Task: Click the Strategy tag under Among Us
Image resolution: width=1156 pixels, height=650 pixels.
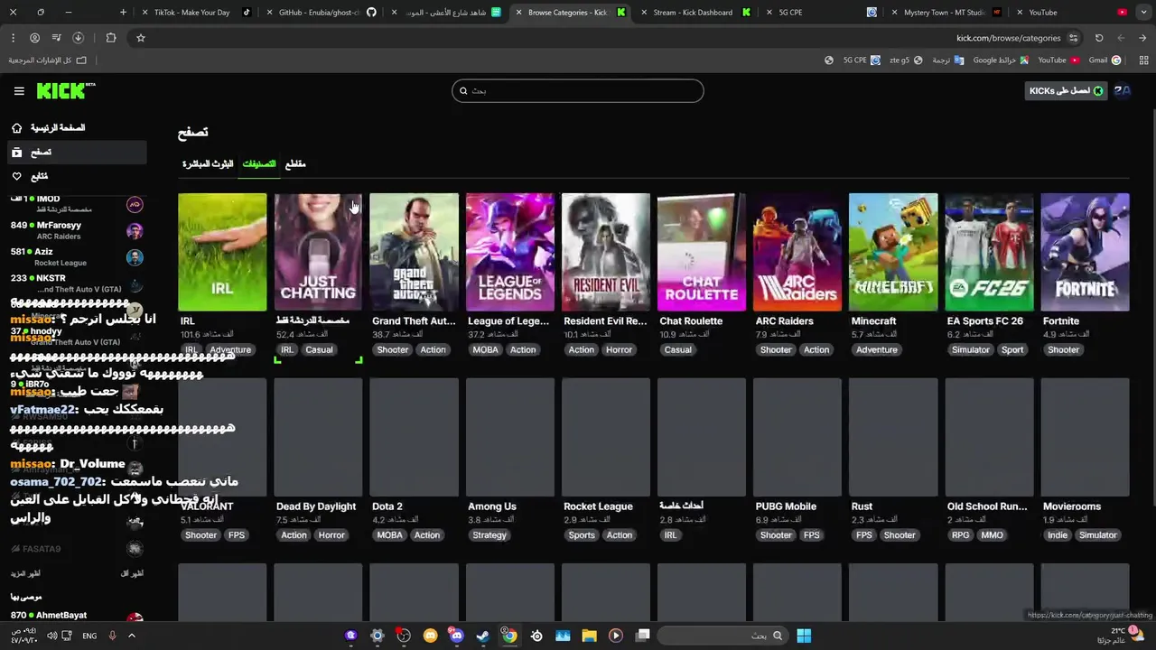Action: pos(489,535)
